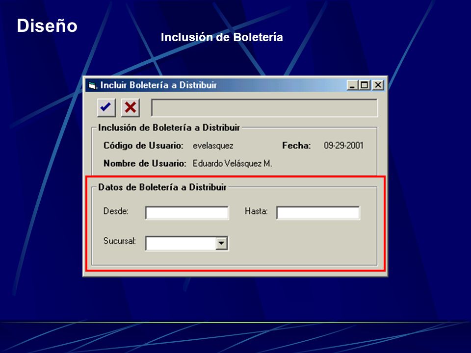This screenshot has width=471, height=353.
Task: Click the Datos de Boletería a Distribuir heading
Action: point(162,187)
